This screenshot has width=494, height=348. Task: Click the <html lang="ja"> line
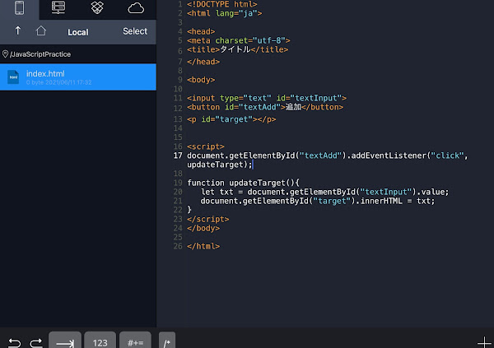[x=224, y=13]
